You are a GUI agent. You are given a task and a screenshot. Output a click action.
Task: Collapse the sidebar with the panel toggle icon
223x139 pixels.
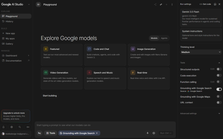click(x=38, y=4)
